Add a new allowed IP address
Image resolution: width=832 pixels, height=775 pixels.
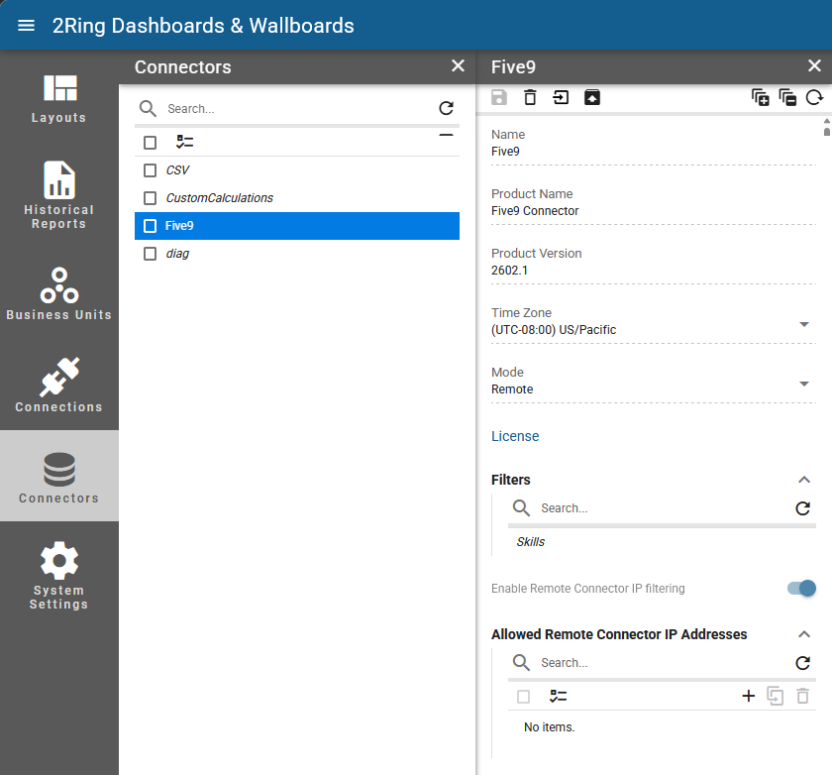click(x=748, y=696)
